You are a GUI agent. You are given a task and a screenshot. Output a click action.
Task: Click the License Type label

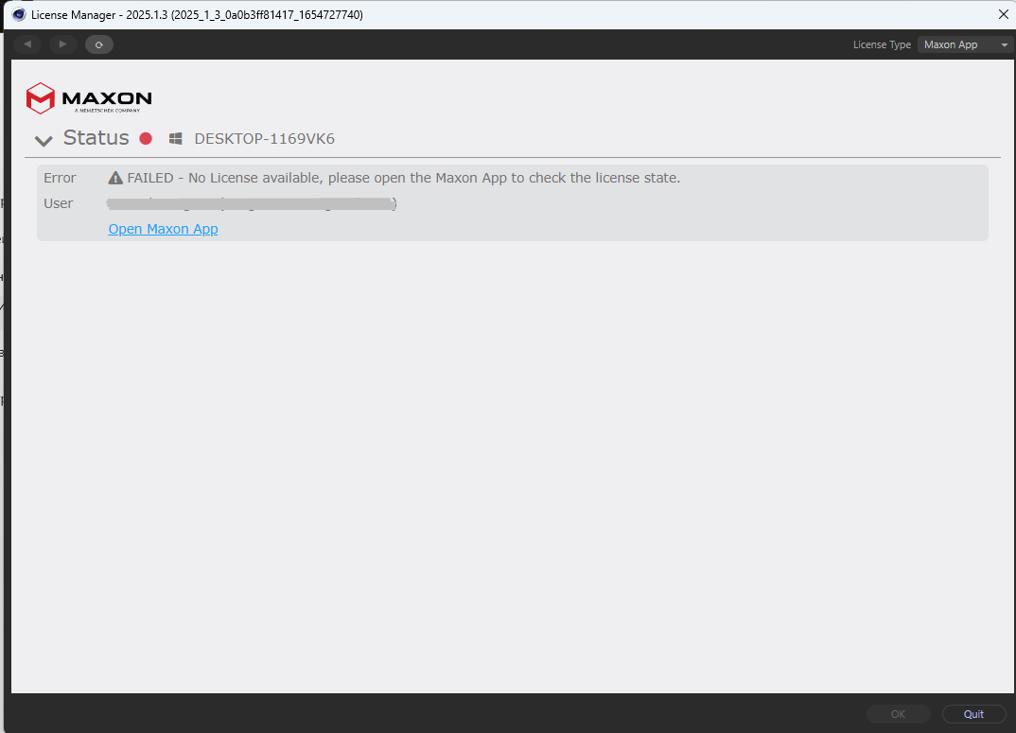[882, 44]
